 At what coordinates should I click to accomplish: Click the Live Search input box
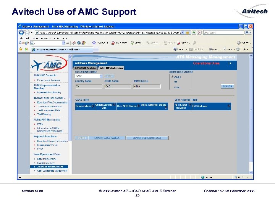[x=223, y=32]
